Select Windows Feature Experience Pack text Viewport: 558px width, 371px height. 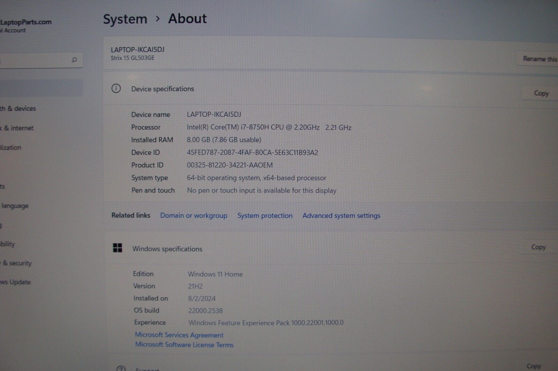(266, 323)
